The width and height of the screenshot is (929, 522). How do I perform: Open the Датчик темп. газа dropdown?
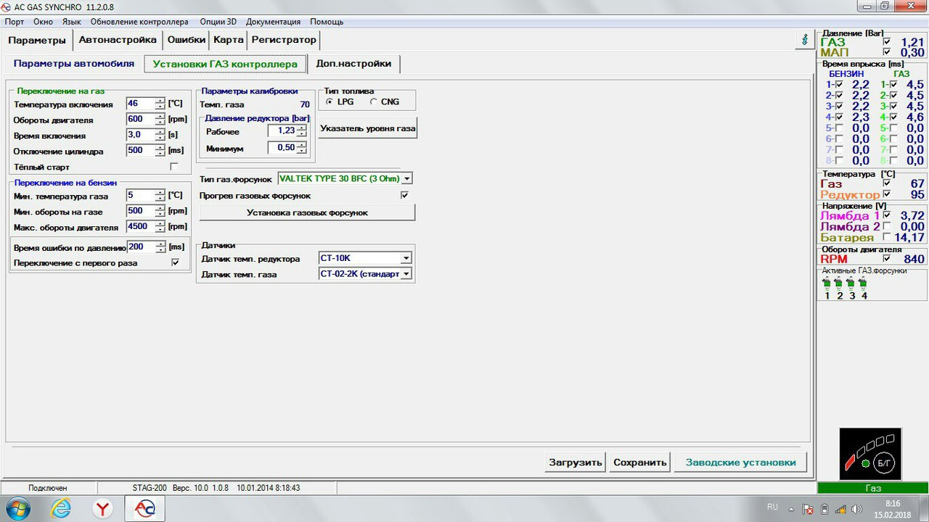click(x=406, y=274)
